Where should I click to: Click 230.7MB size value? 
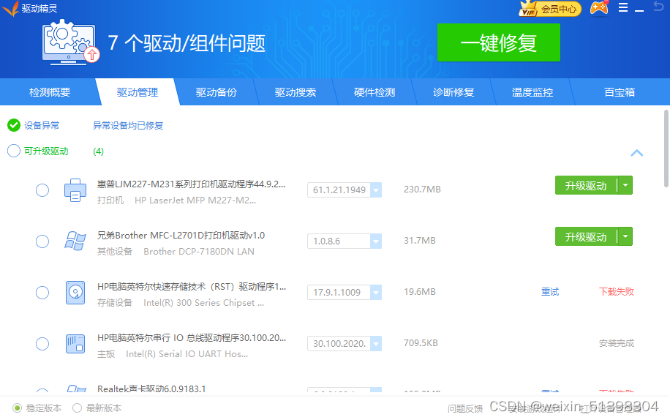[x=422, y=190]
